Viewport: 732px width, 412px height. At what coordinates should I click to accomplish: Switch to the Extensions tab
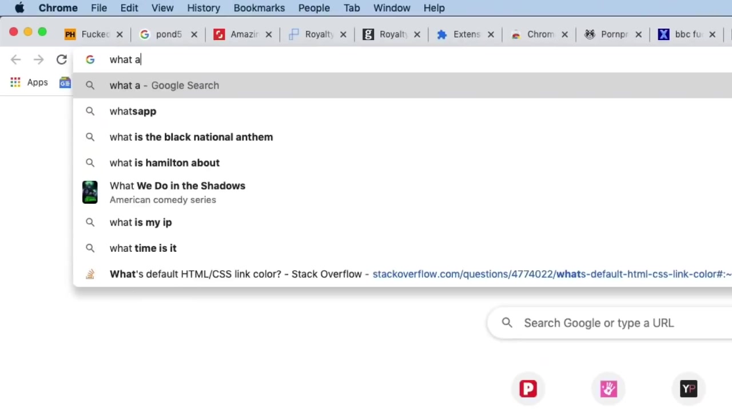tap(466, 34)
